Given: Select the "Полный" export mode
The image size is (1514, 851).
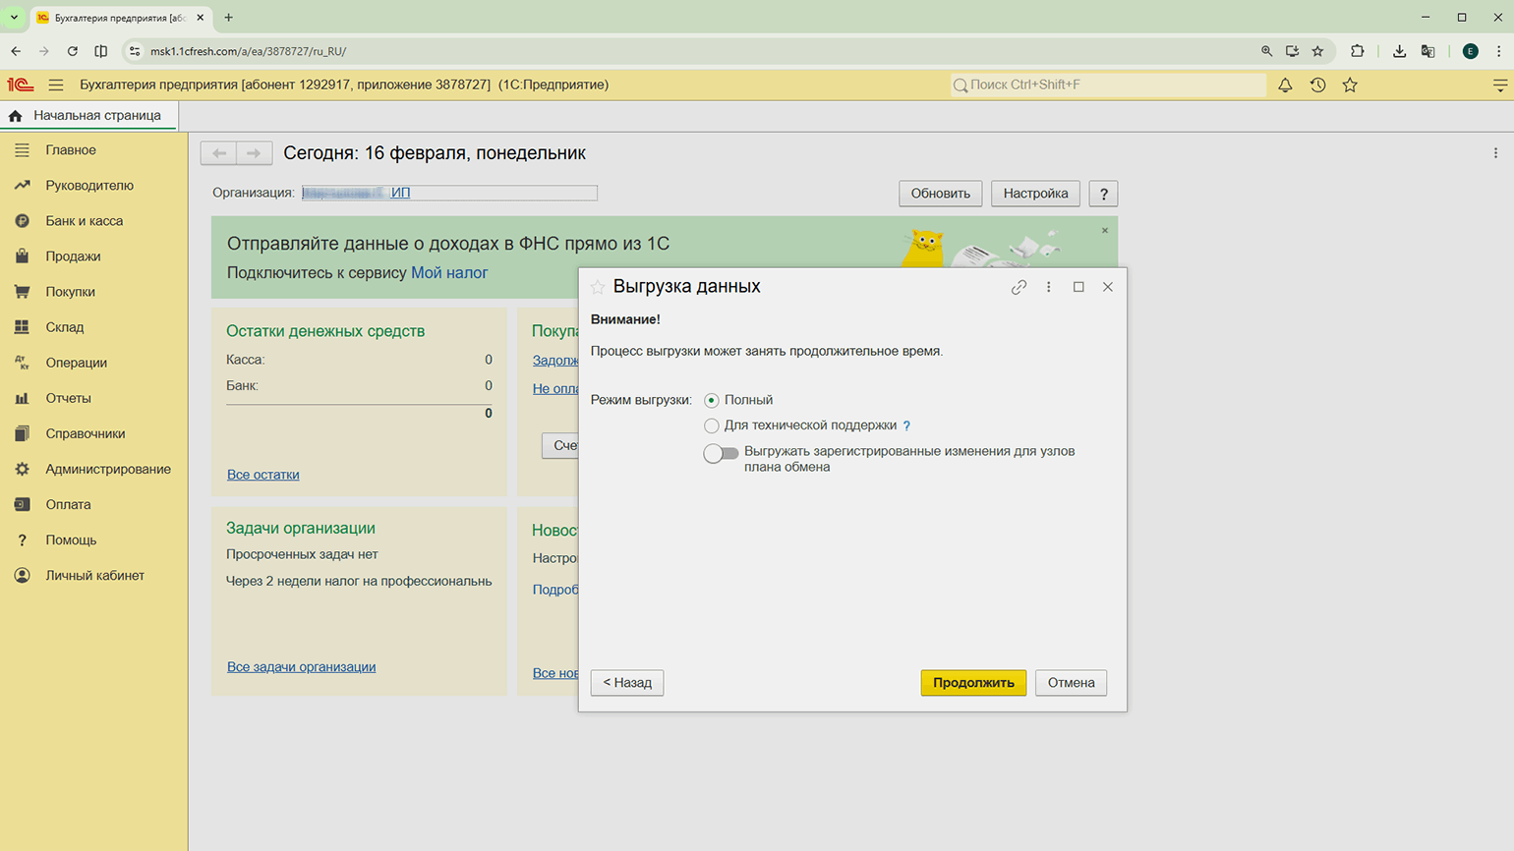Looking at the screenshot, I should click(712, 400).
